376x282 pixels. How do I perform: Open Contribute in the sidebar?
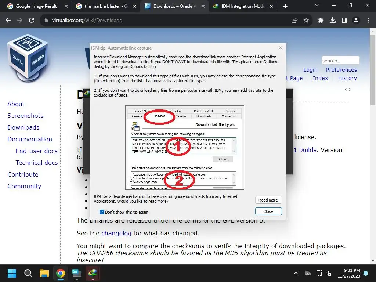[23, 174]
